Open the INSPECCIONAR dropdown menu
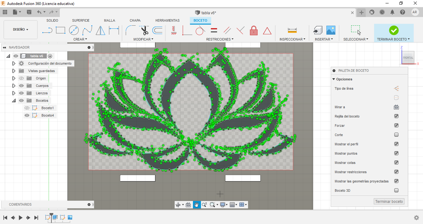Screen dimensions: 423x224 (x=292, y=39)
